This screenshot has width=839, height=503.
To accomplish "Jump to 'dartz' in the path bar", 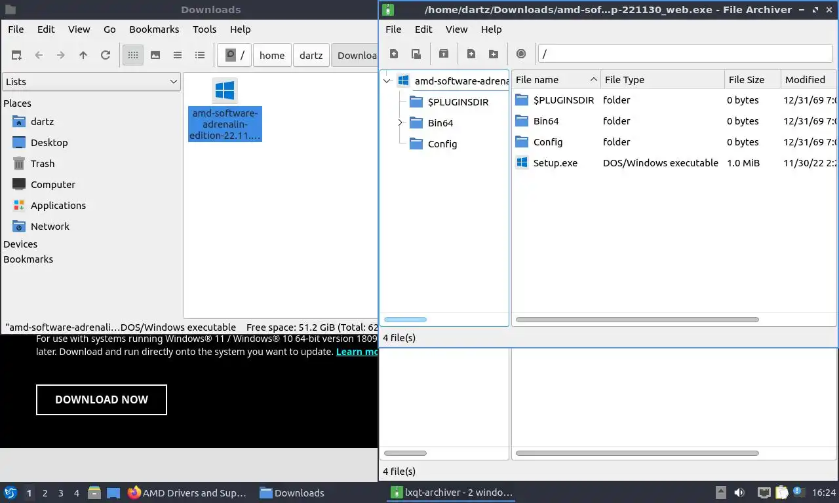I will [x=311, y=55].
